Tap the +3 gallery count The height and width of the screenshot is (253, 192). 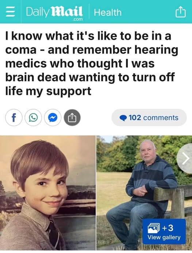168,228
